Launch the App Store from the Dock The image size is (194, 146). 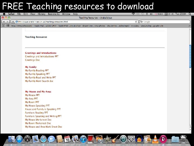[19, 139]
